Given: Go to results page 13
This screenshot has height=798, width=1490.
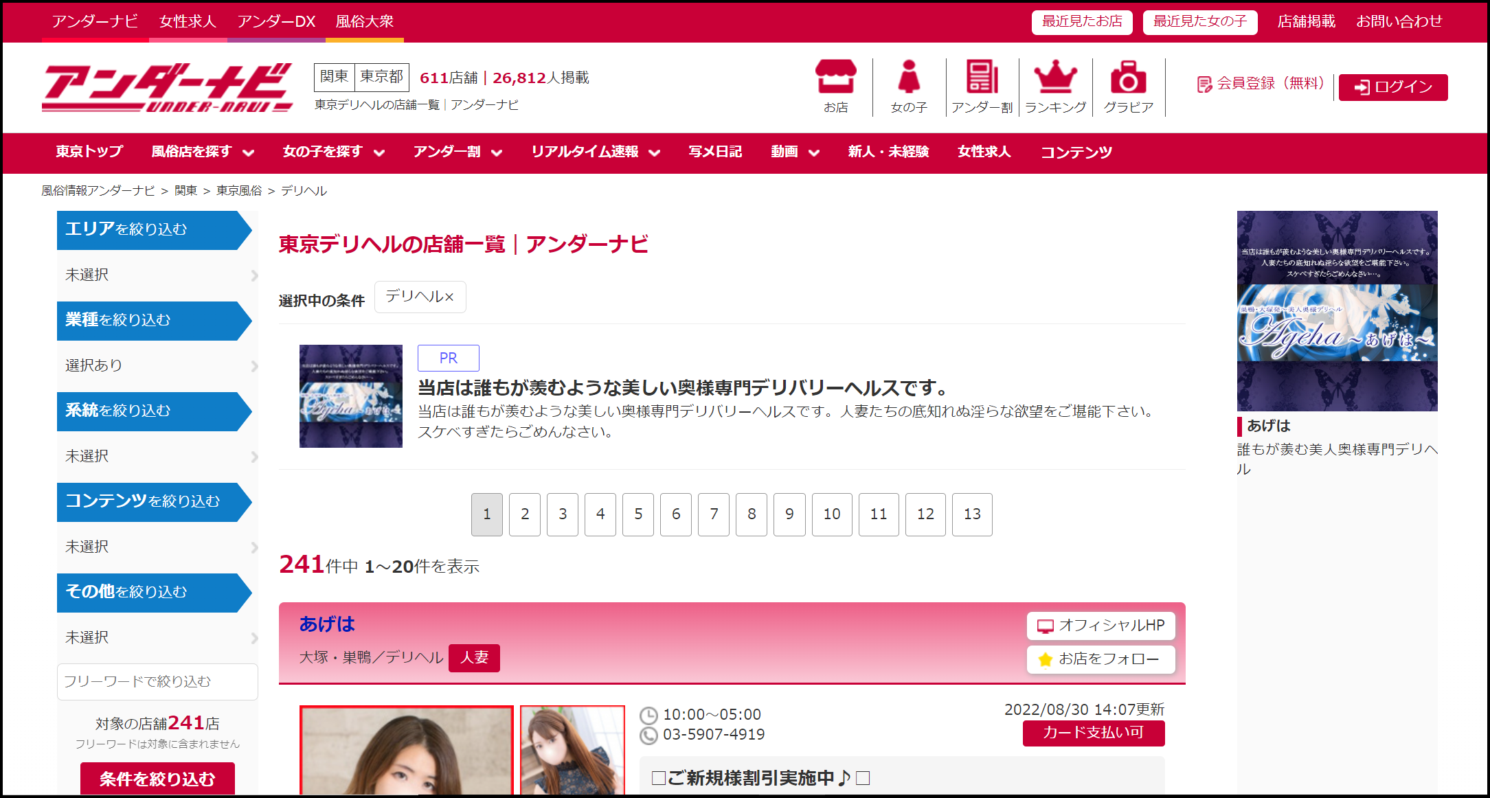Looking at the screenshot, I should [x=972, y=514].
